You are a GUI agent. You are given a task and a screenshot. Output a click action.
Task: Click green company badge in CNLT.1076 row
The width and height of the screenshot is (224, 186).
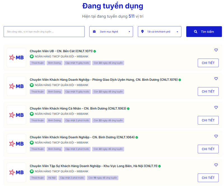[x=32, y=85]
